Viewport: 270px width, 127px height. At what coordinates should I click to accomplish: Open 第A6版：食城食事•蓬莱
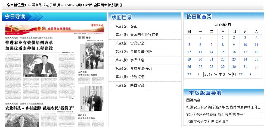point(134,69)
